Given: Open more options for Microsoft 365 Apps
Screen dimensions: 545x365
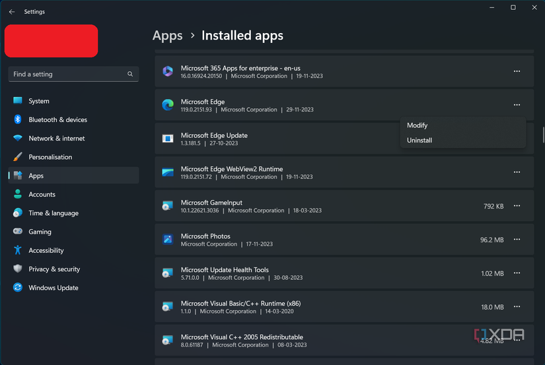Looking at the screenshot, I should [x=517, y=71].
